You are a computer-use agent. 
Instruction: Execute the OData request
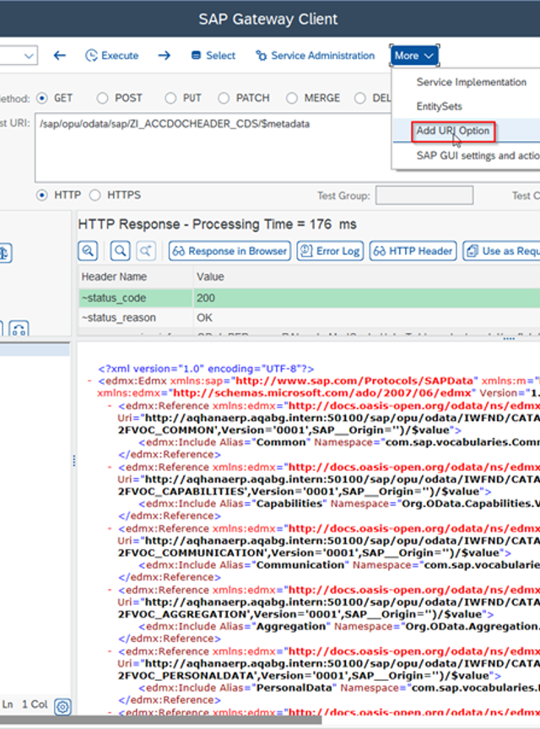[112, 56]
